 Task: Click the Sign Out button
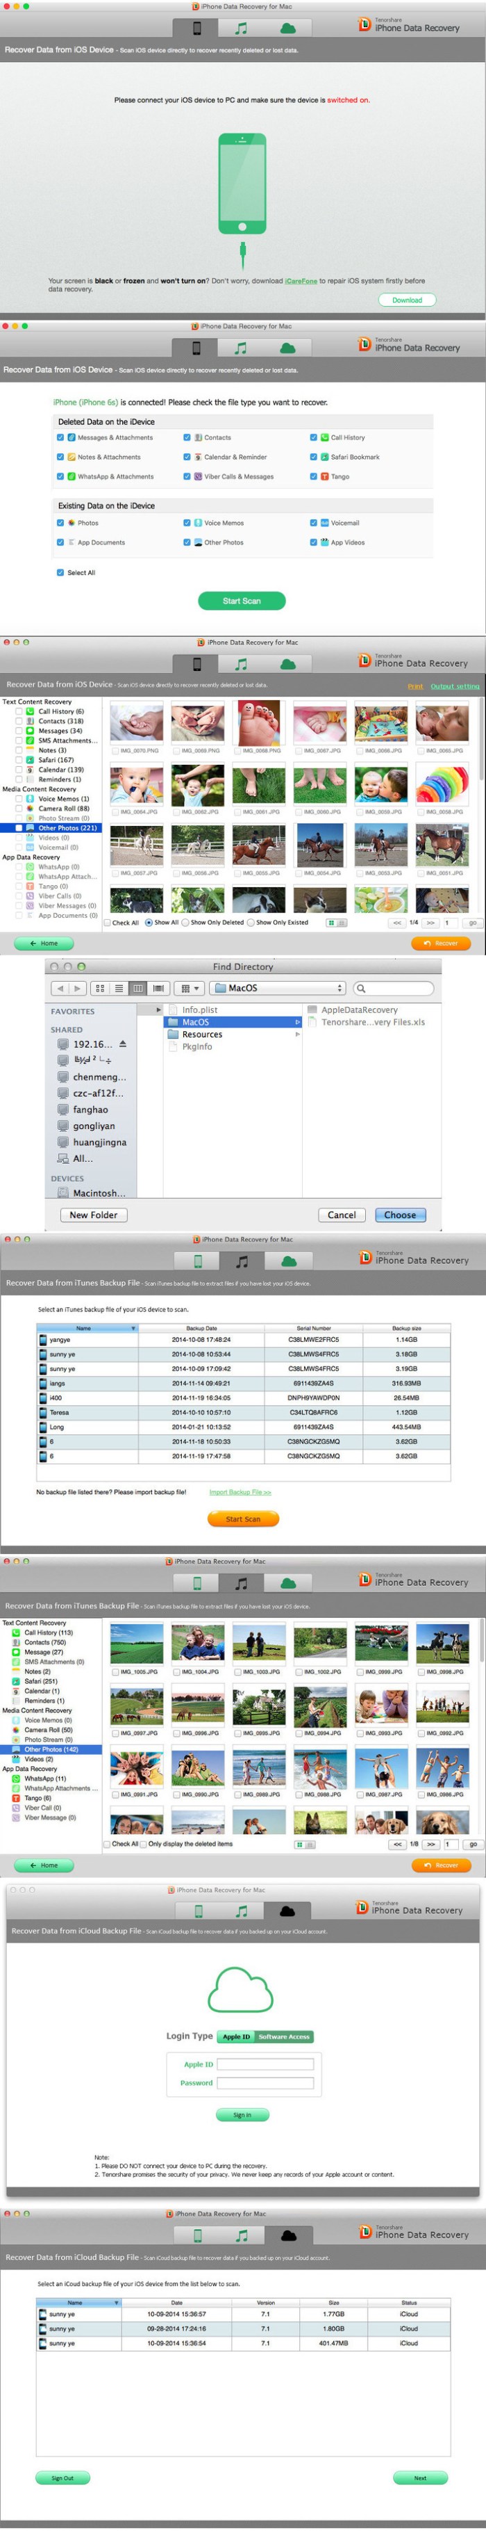[x=63, y=2478]
